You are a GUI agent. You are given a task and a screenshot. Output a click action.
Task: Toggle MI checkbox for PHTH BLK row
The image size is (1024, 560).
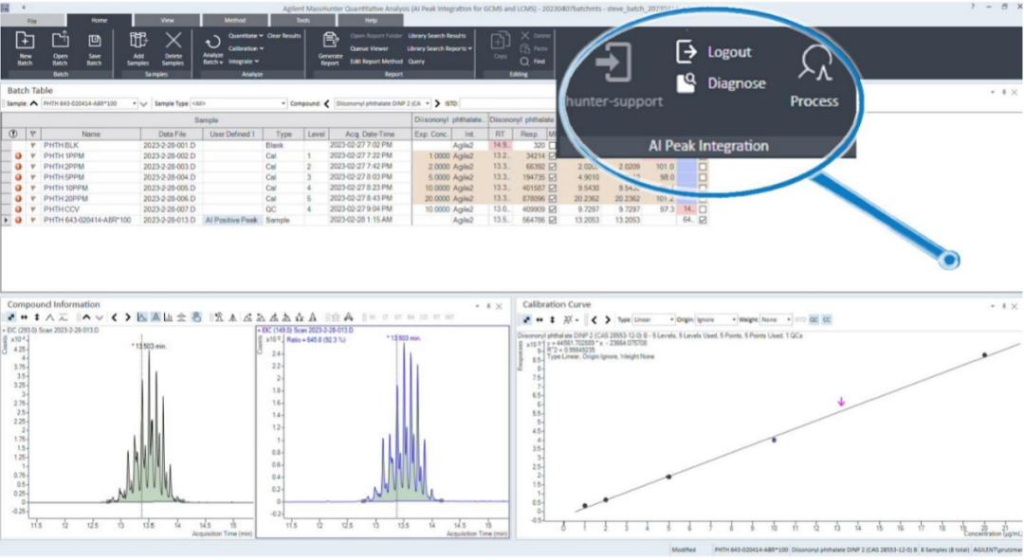tap(553, 146)
